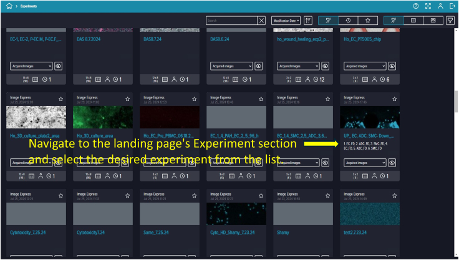
Task: Click eye button on UP_ EC, ADC card
Action: pyautogui.click(x=392, y=163)
